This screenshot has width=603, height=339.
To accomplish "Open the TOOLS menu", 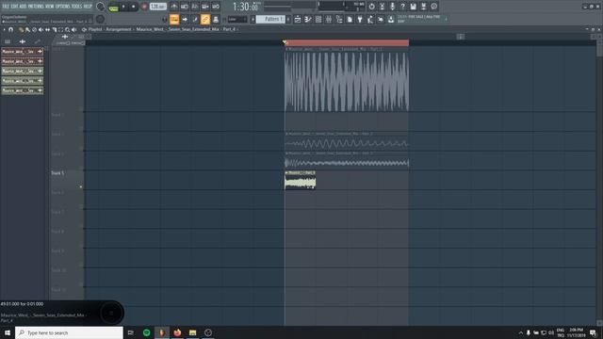I will pyautogui.click(x=76, y=7).
